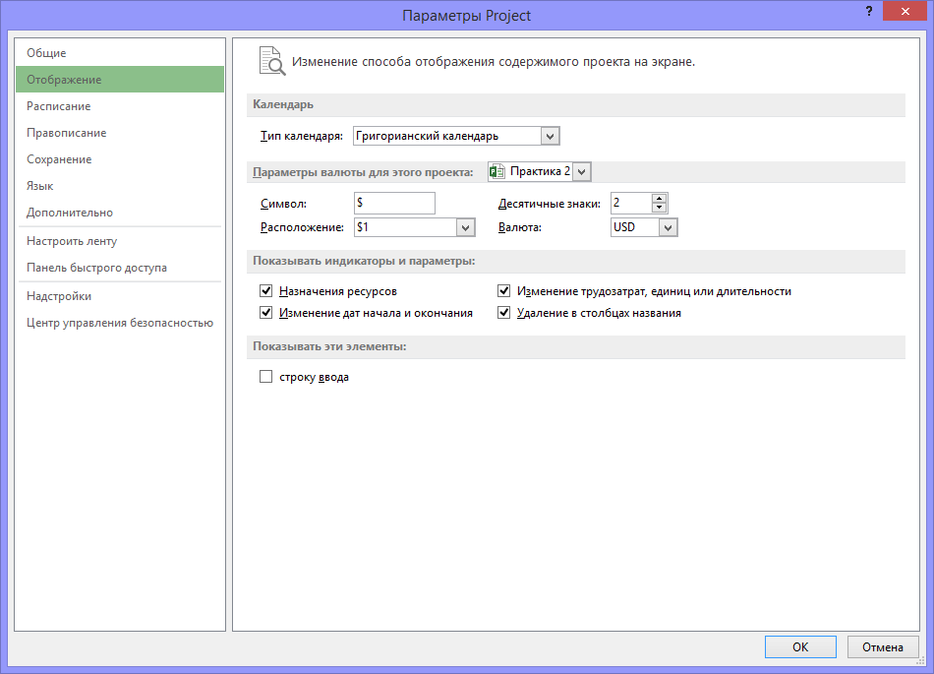The width and height of the screenshot is (934, 674).
Task: Click the display settings magnifier page icon
Action: click(271, 60)
